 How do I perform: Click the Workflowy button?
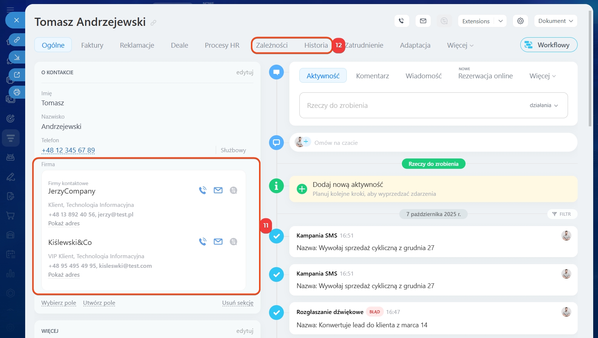click(x=548, y=45)
